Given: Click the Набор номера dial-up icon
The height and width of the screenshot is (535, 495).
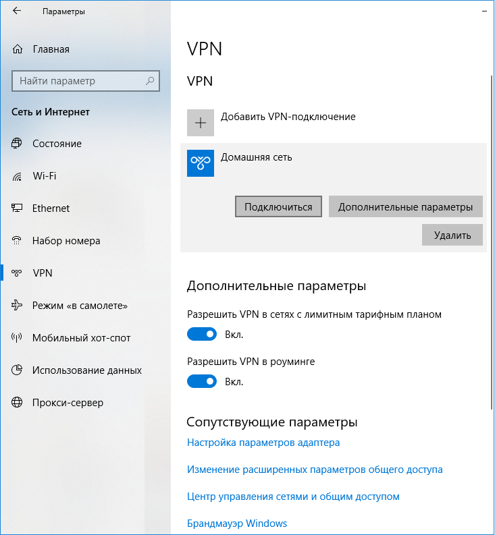Looking at the screenshot, I should click(18, 241).
